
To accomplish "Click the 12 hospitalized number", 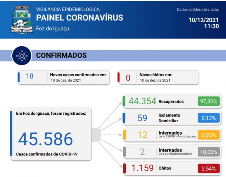I will [x=142, y=135].
